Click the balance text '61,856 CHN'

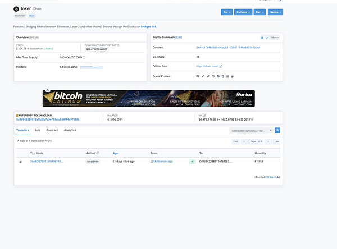pyautogui.click(x=115, y=119)
